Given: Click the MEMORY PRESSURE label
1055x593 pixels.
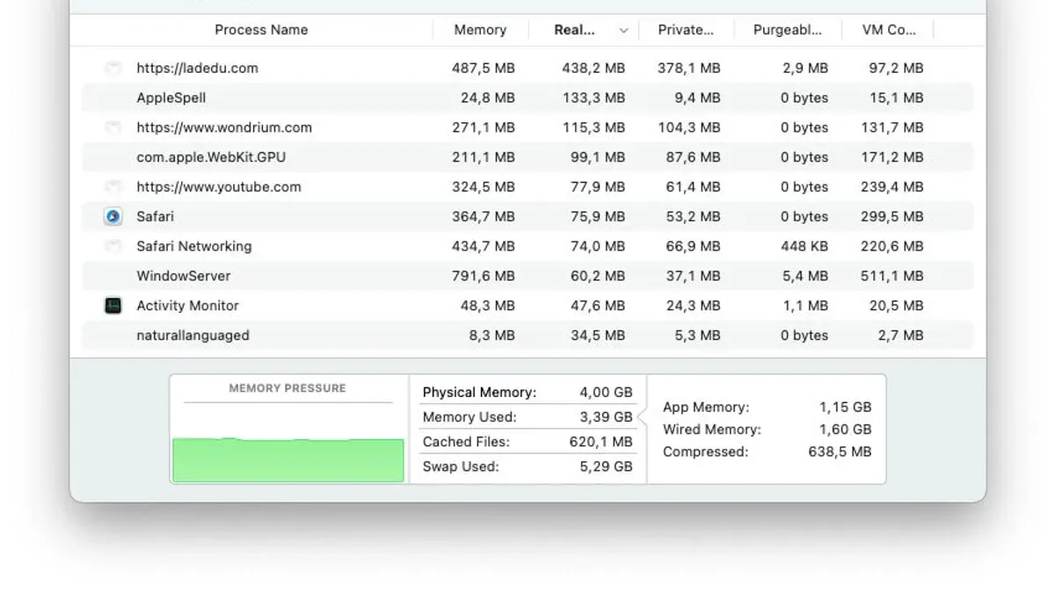Looking at the screenshot, I should pos(287,387).
